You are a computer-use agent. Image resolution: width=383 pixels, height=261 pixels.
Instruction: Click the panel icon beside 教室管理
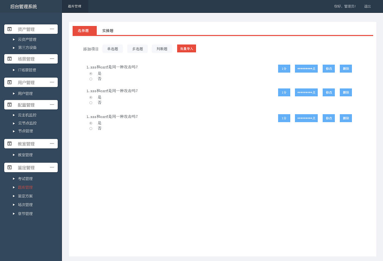pos(10,144)
